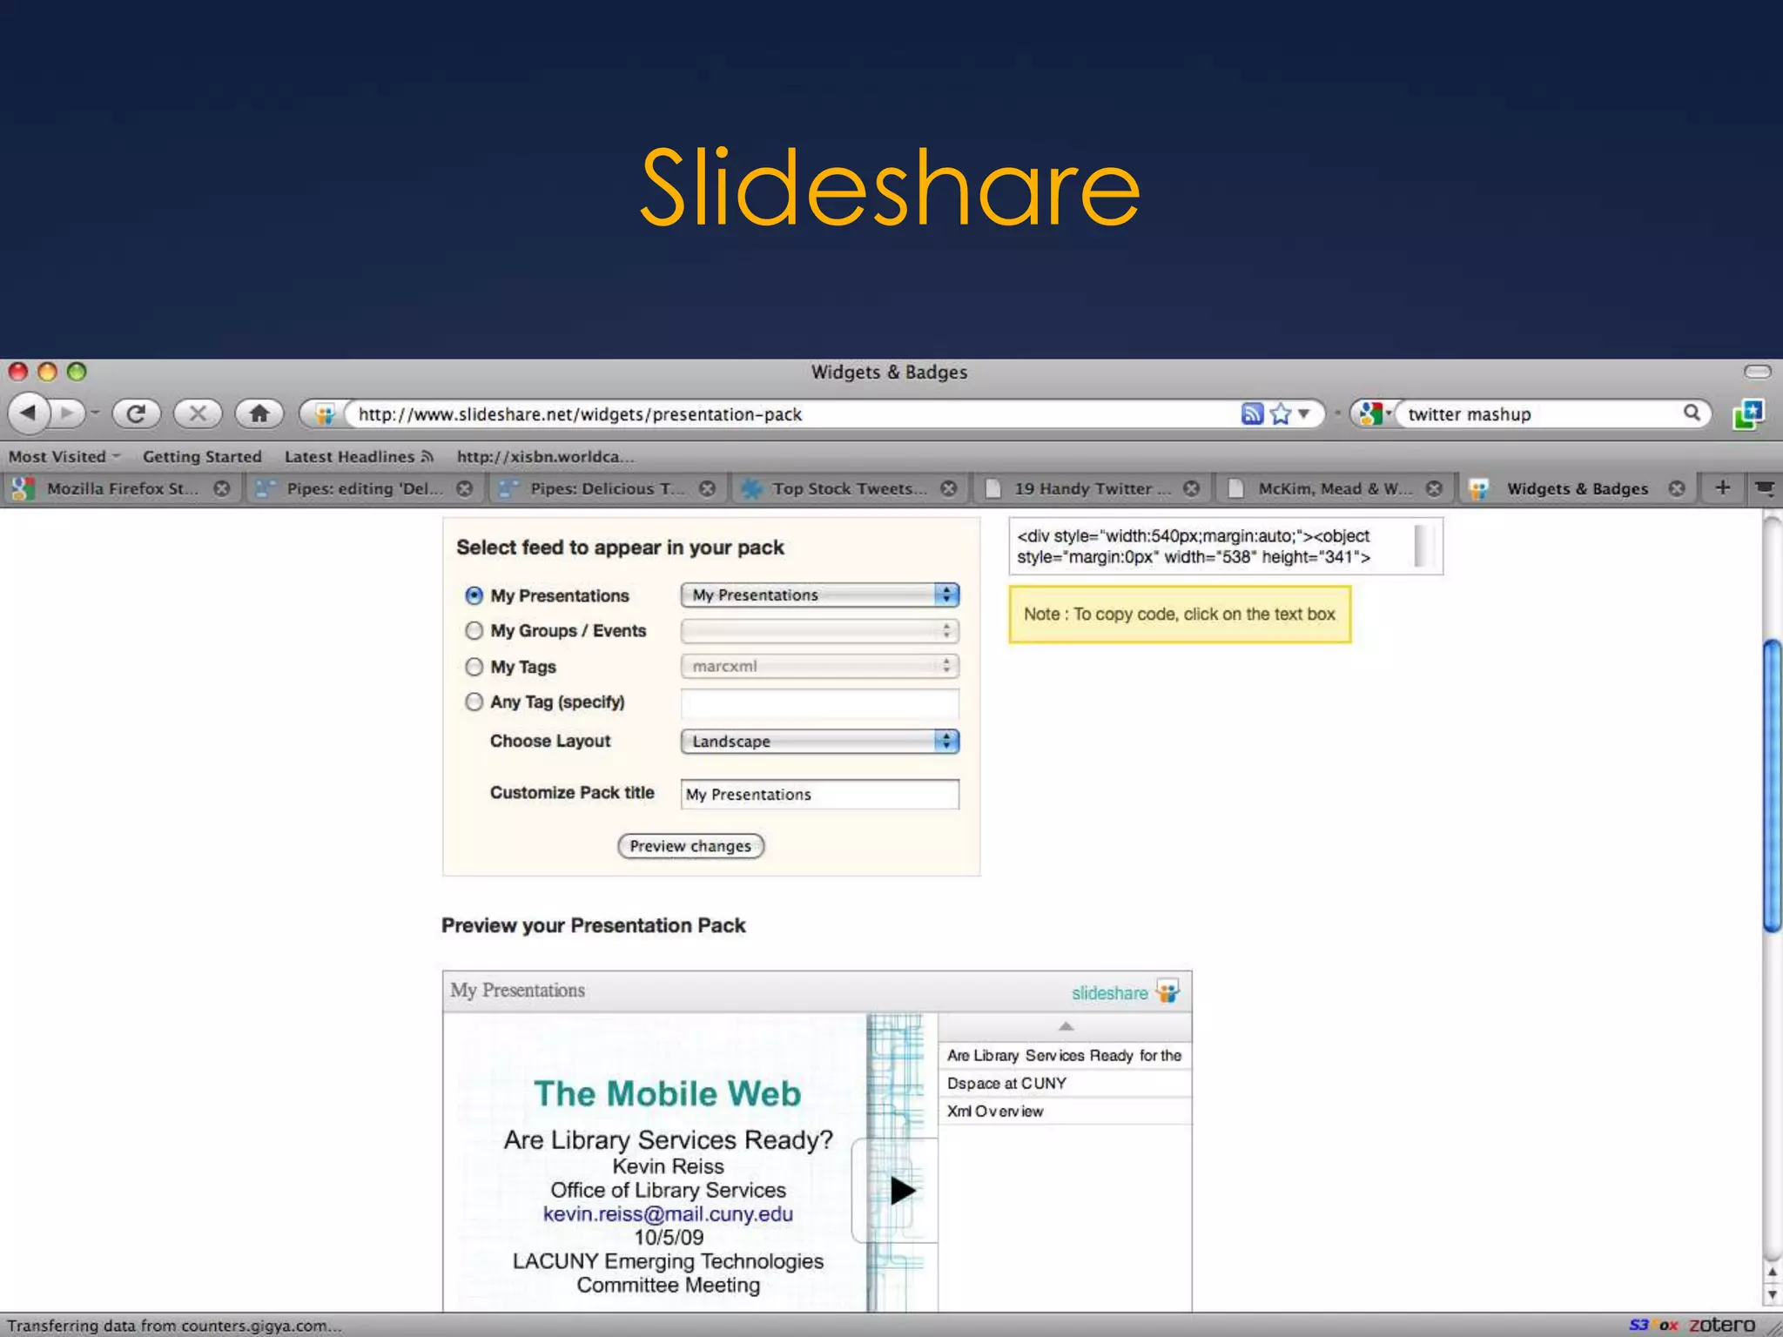The image size is (1783, 1337).
Task: Click the Stop loading X button
Action: click(198, 413)
